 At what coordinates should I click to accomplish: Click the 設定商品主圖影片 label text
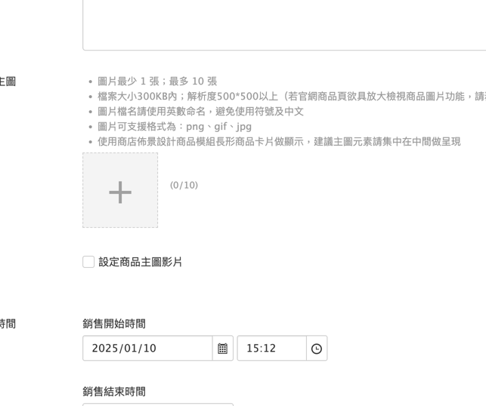pyautogui.click(x=141, y=262)
